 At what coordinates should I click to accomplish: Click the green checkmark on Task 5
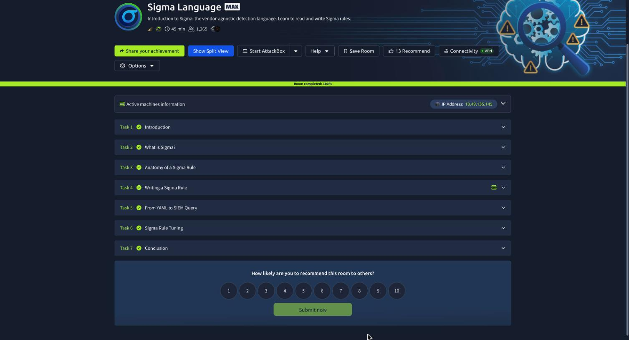pos(139,208)
